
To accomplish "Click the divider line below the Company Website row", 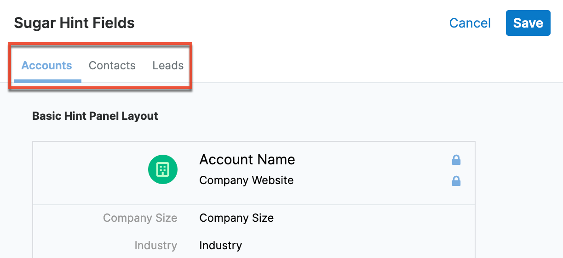I will pos(253,205).
